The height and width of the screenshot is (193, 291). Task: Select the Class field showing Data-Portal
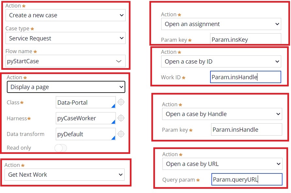[x=85, y=102]
